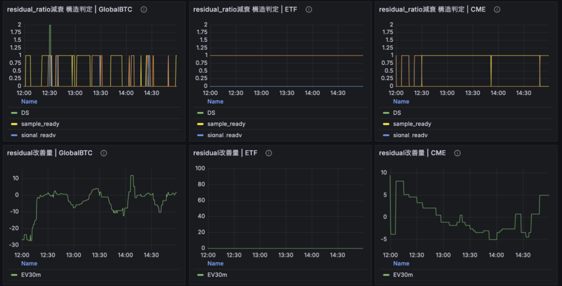Screen dimensions: 562x286
Task: Click info icon on residual_ratio減衰 GlobalBTC panel
Action: coord(144,10)
